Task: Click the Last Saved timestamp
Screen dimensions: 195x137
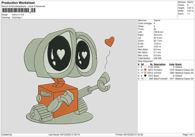Action: pos(64,134)
